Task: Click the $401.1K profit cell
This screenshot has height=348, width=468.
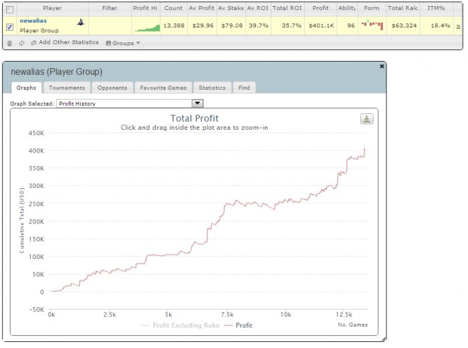Action: 321,25
